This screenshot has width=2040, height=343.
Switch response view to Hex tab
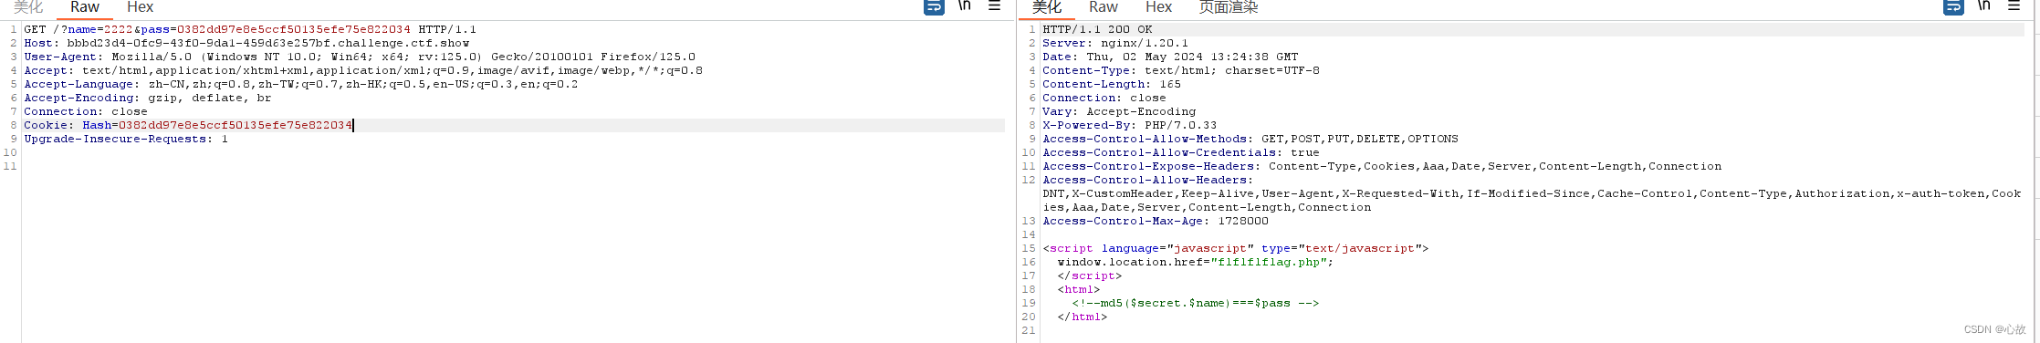(x=1158, y=7)
